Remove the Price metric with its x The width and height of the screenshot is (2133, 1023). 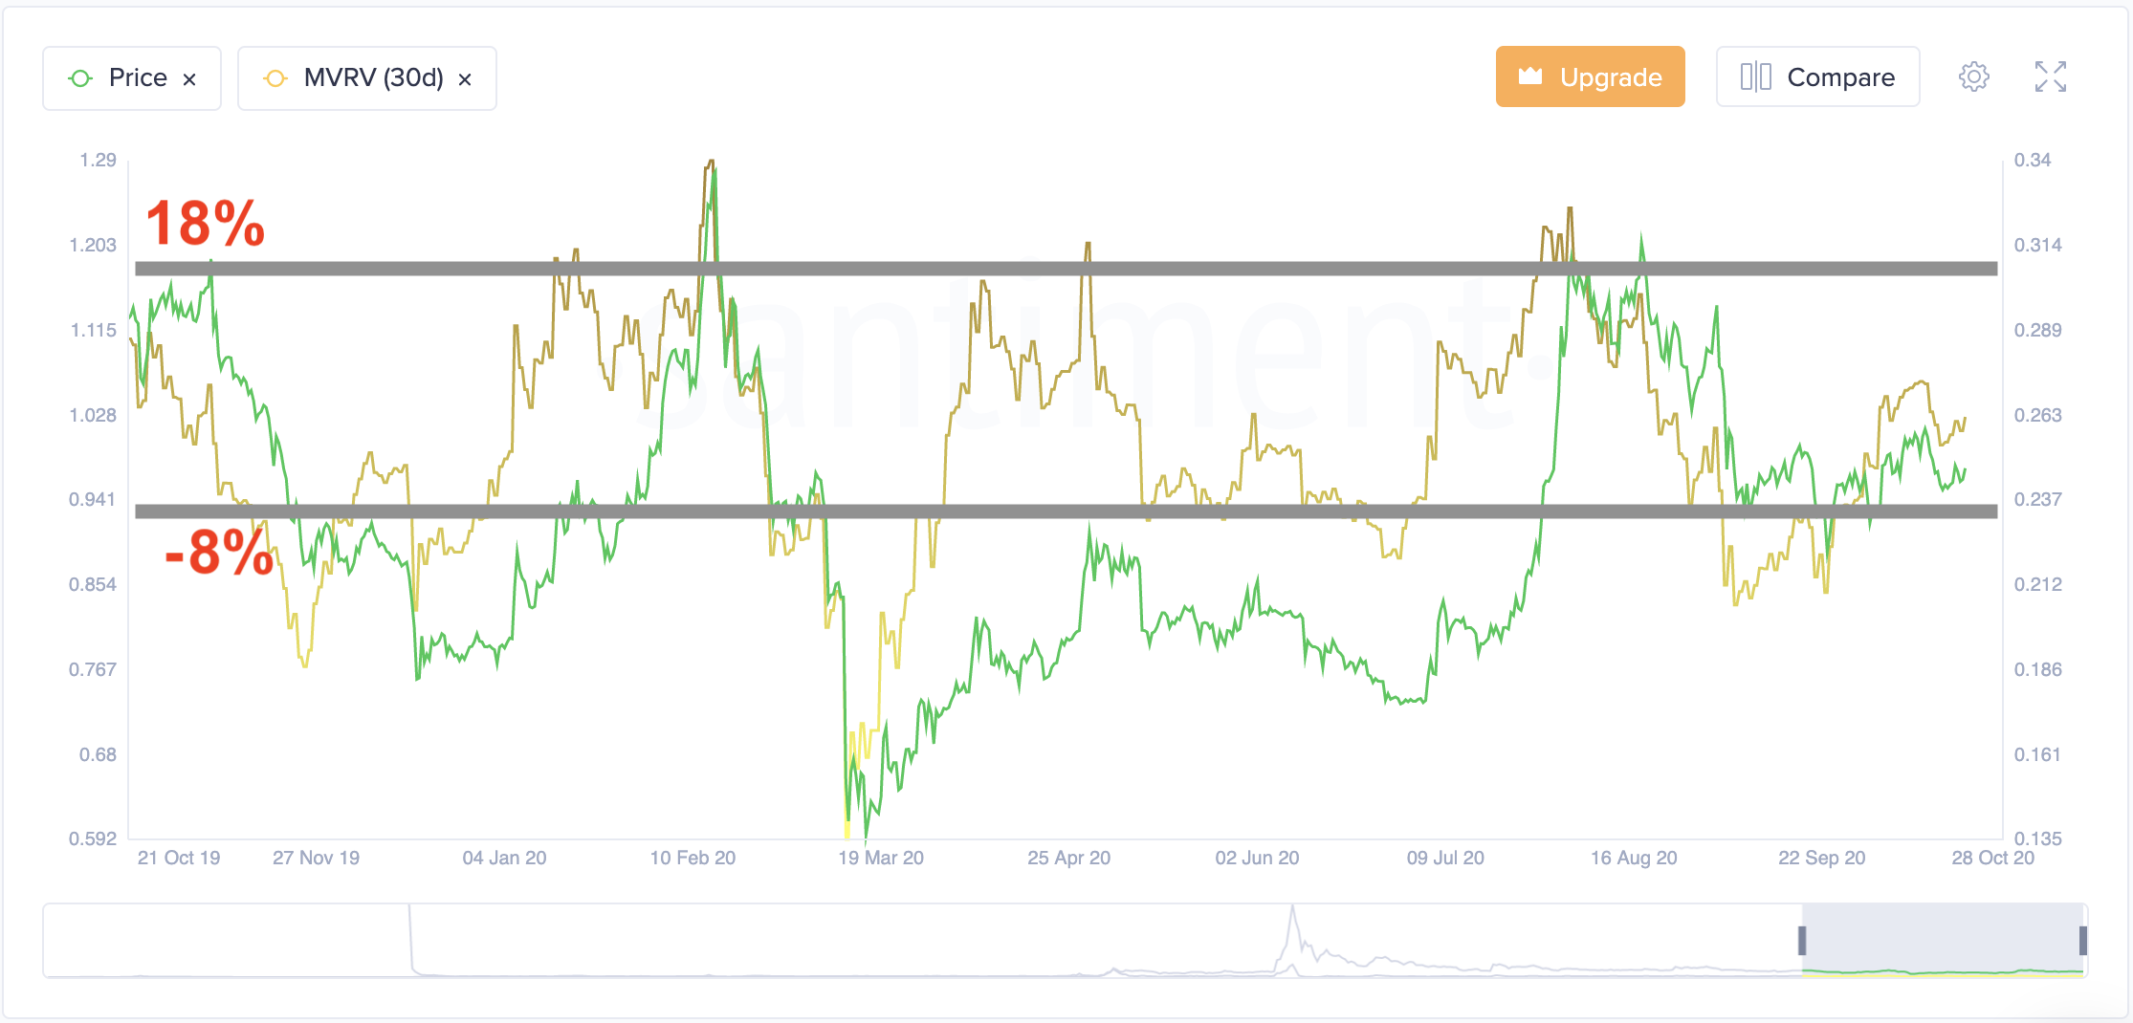[189, 79]
